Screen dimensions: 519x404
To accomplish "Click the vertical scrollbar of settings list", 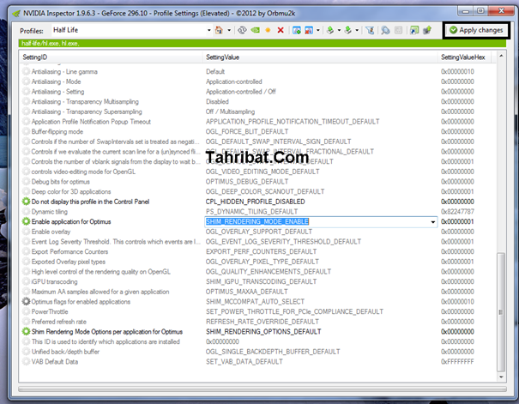I will point(502,214).
